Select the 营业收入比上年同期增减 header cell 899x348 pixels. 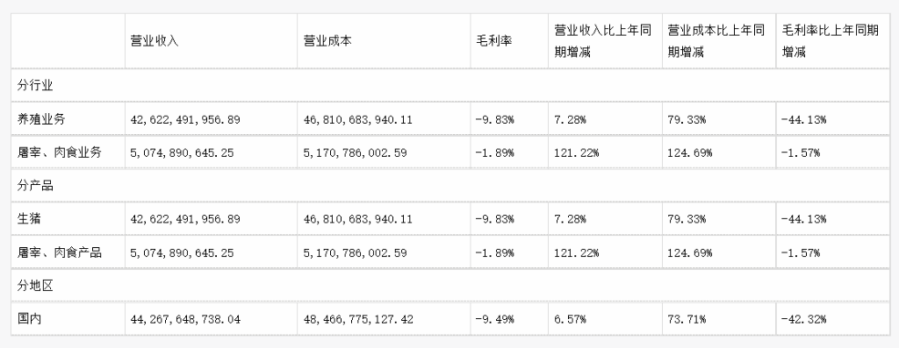[x=605, y=41]
